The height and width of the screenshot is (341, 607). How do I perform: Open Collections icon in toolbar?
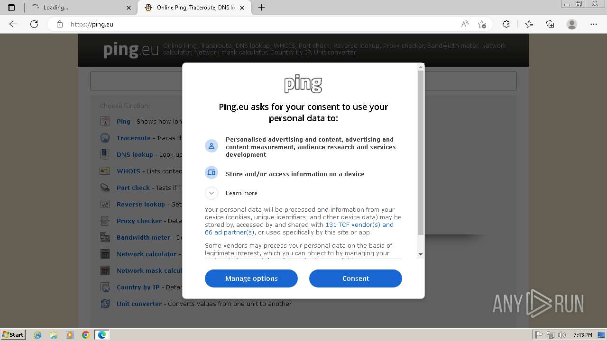(550, 24)
